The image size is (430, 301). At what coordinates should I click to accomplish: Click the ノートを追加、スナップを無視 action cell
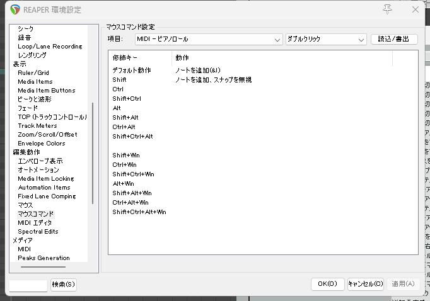pos(213,80)
